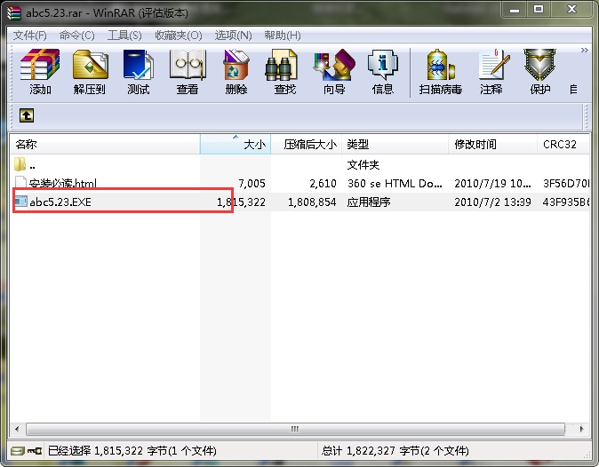Click the horizontal scrollbar thumb

click(295, 429)
